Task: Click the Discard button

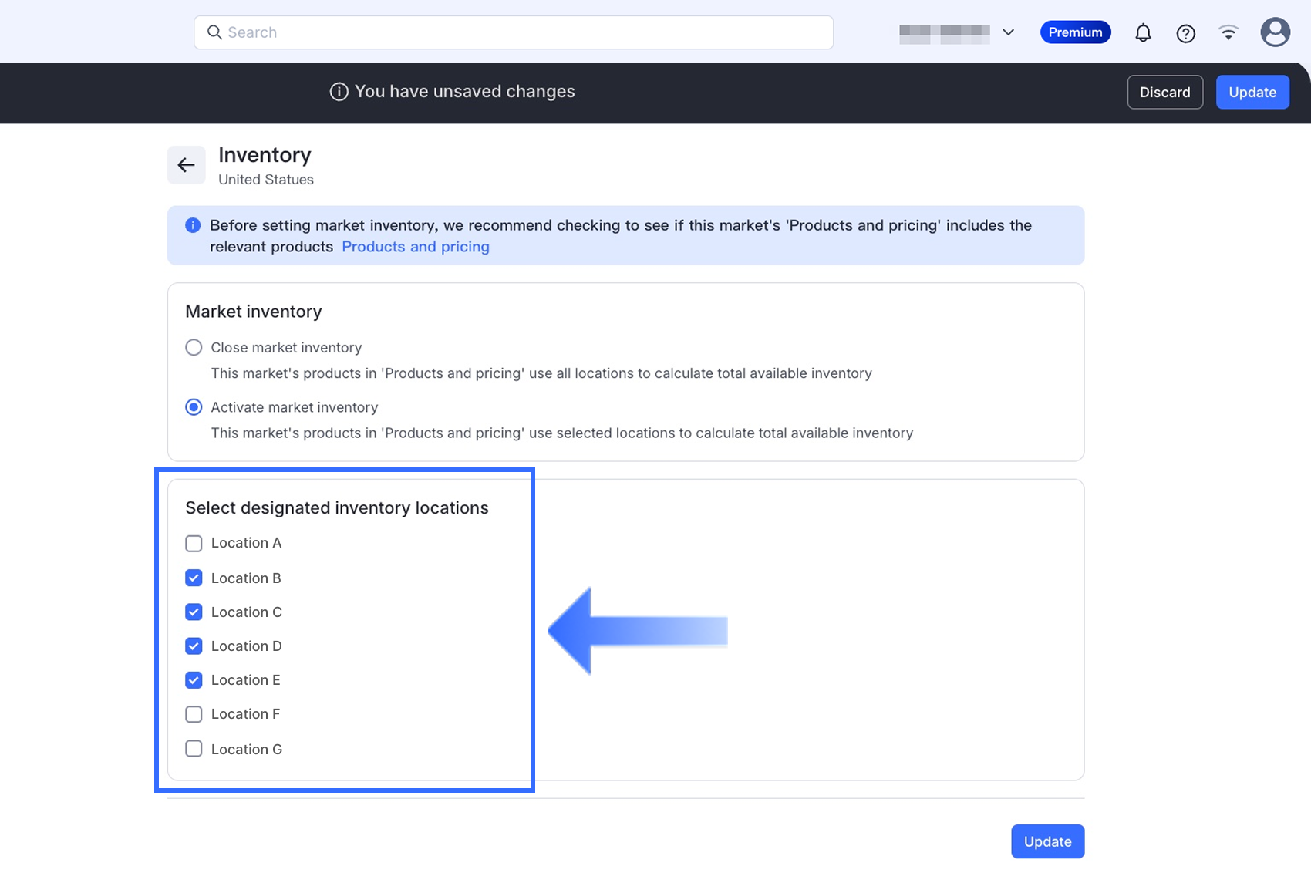Action: [1164, 93]
